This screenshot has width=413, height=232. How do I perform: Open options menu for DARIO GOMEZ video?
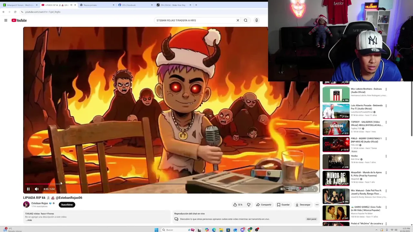click(386, 207)
